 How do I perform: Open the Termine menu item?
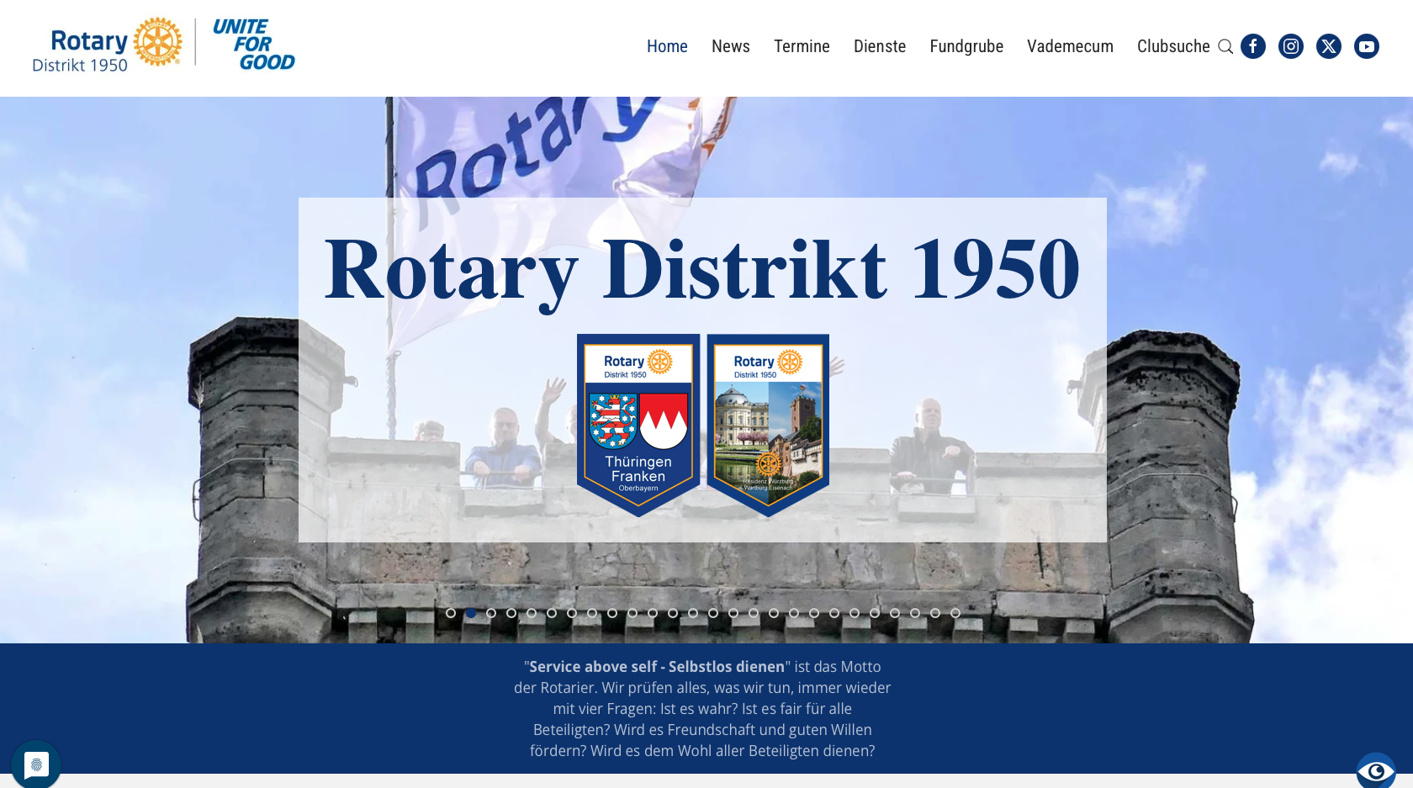pyautogui.click(x=801, y=46)
